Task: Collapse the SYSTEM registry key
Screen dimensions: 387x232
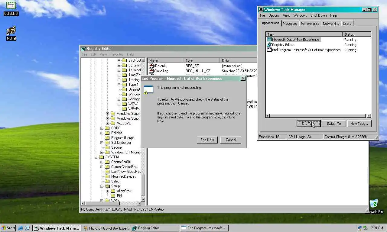Action: tap(96, 157)
